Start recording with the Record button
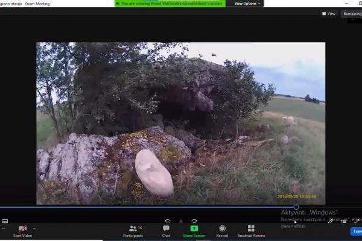This screenshot has width=362, height=241. (x=222, y=231)
